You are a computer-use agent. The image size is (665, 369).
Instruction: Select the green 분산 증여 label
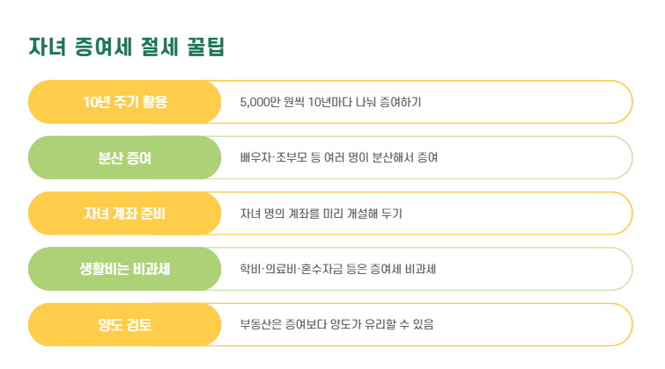click(125, 157)
